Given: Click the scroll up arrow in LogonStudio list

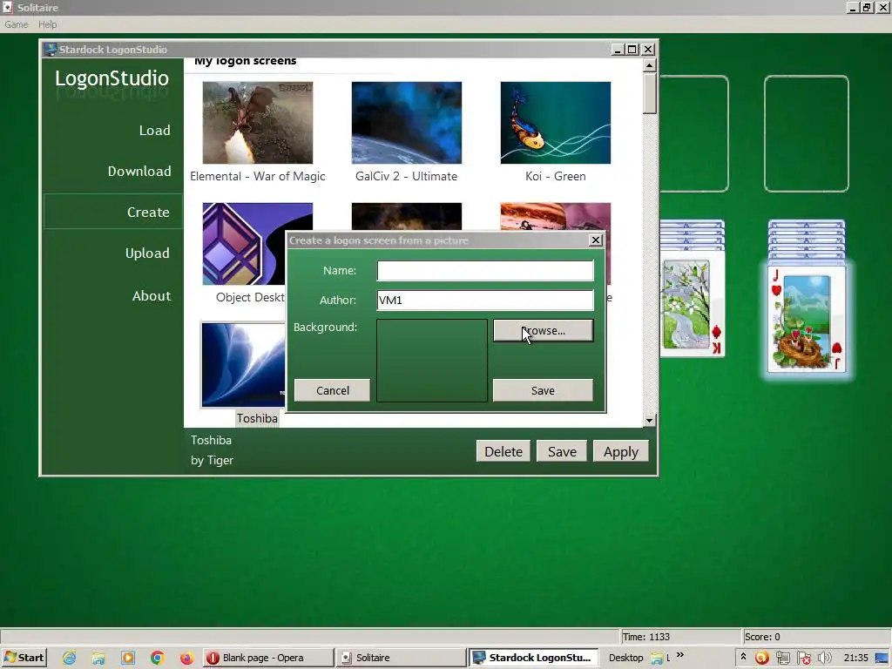Looking at the screenshot, I should click(649, 65).
